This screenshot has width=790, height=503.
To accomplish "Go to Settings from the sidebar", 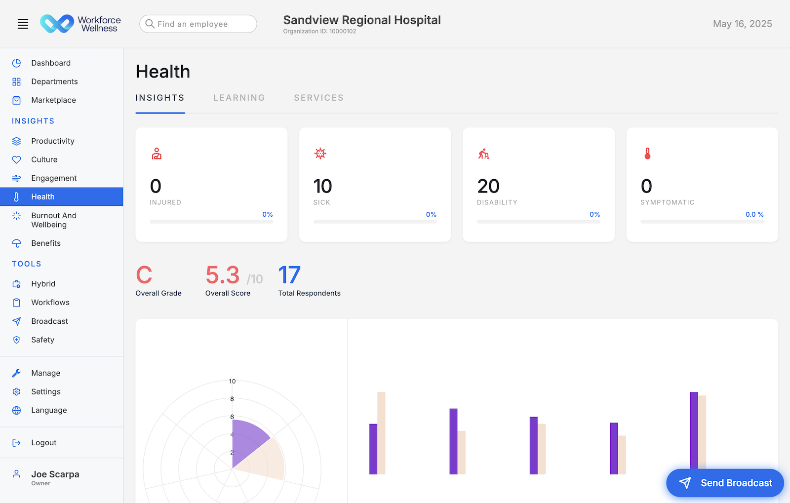I will point(46,391).
